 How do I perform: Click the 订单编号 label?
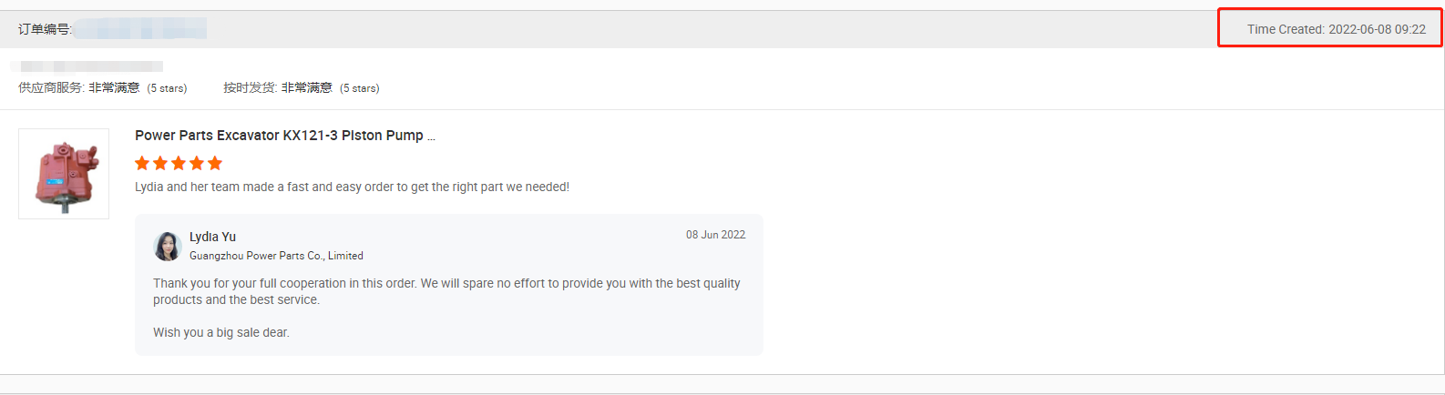click(44, 29)
